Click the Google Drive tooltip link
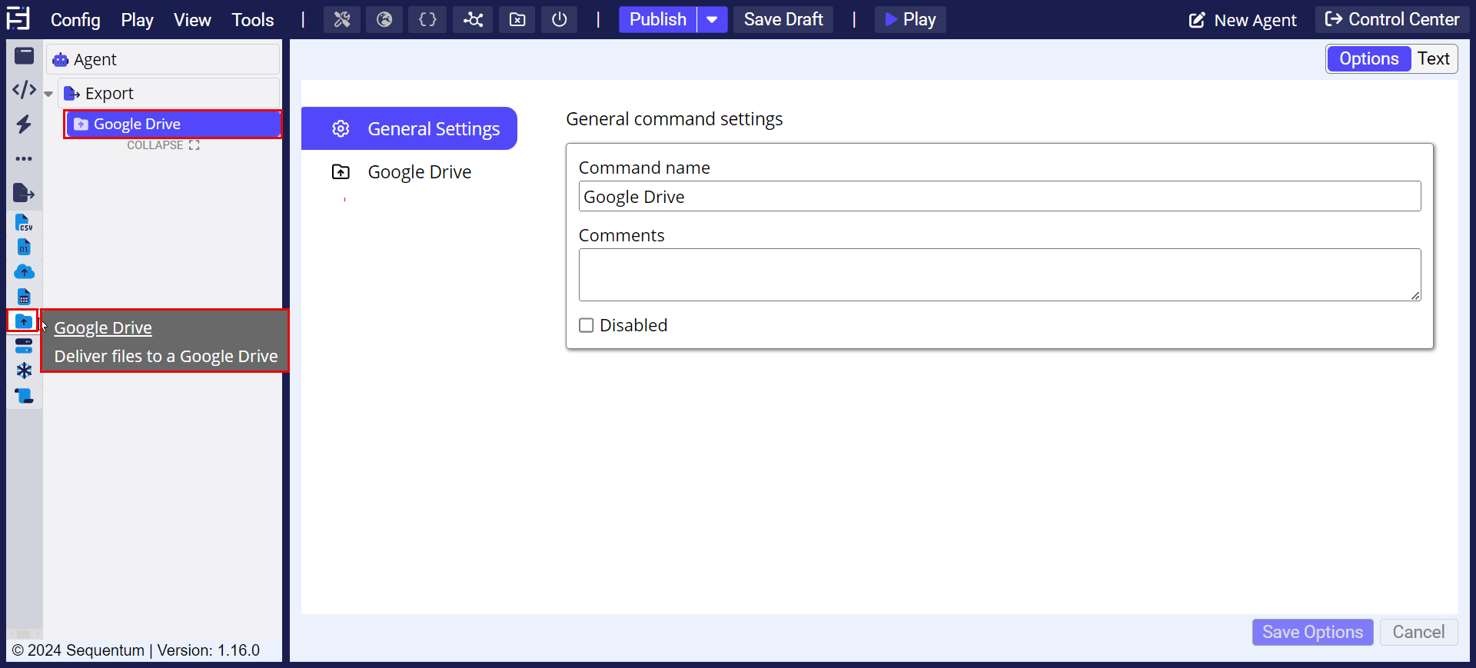Screen dimensions: 1476x668 pos(103,327)
